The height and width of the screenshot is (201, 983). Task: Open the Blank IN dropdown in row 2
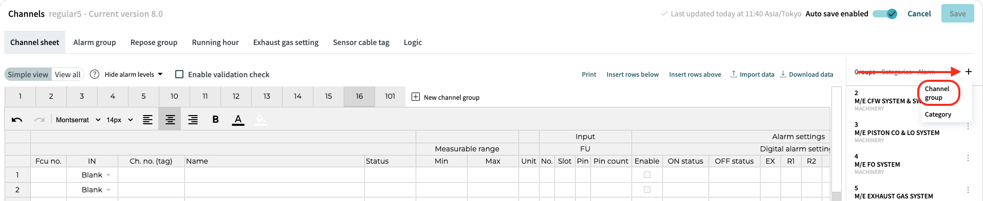(x=92, y=190)
